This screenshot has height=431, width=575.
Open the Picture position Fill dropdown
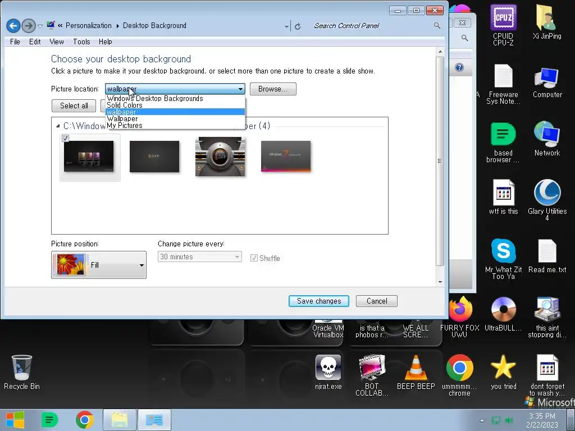click(99, 265)
